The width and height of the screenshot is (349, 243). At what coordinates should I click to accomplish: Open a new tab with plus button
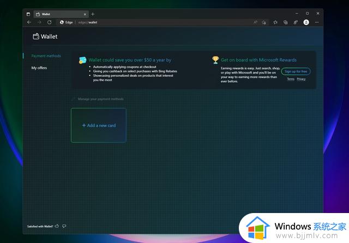click(93, 14)
